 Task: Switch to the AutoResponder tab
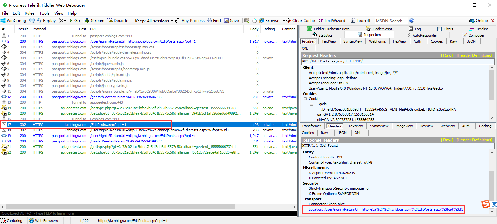pyautogui.click(x=422, y=35)
